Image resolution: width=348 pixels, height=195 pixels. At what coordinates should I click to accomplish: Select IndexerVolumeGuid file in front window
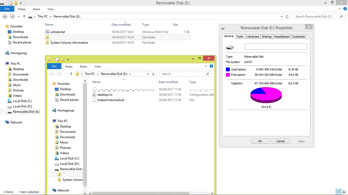click(108, 100)
